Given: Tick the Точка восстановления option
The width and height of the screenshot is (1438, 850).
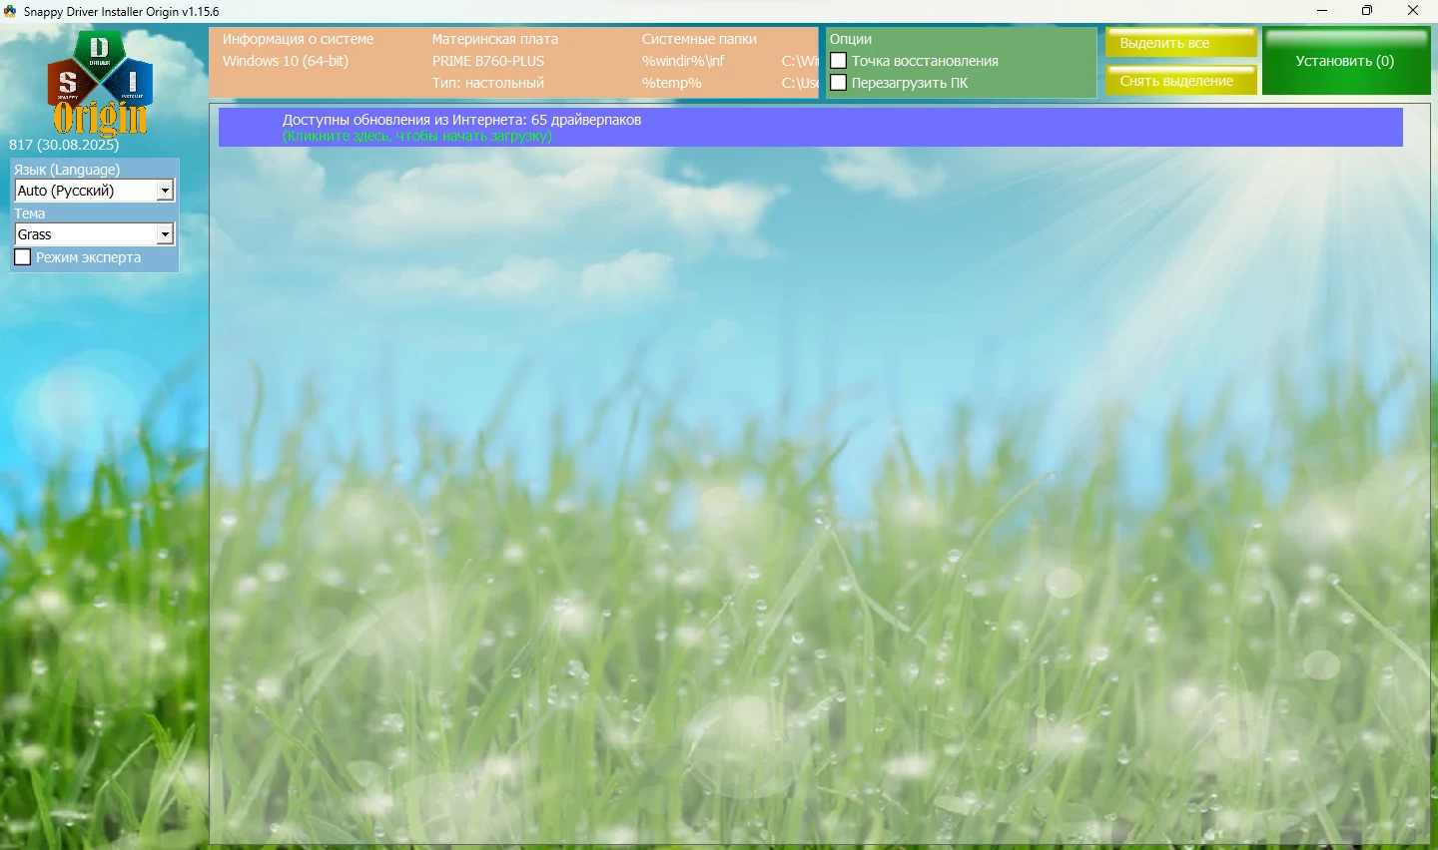Looking at the screenshot, I should point(839,61).
